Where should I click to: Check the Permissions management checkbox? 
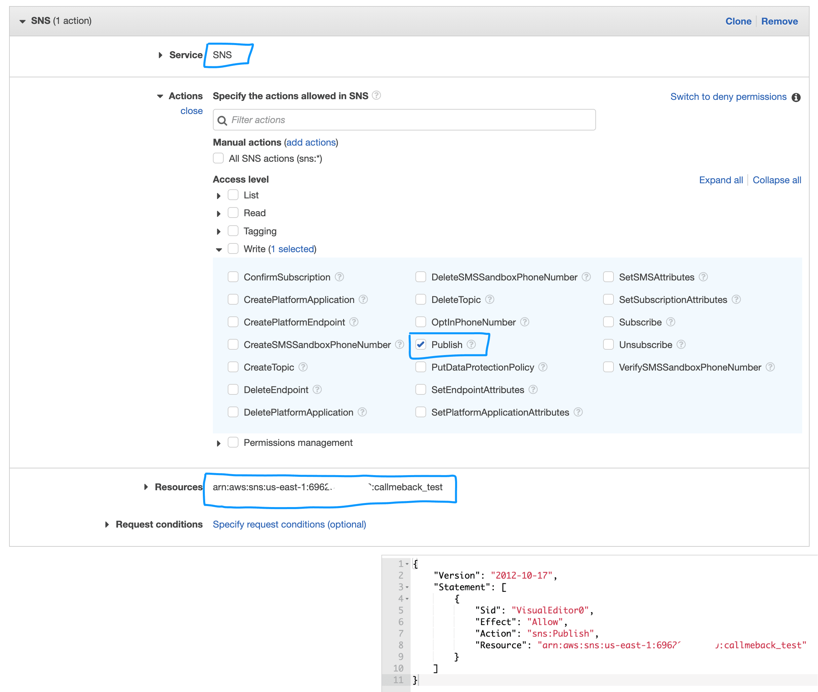click(233, 443)
